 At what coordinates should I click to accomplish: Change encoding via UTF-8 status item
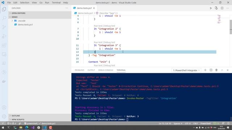click(x=188, y=123)
